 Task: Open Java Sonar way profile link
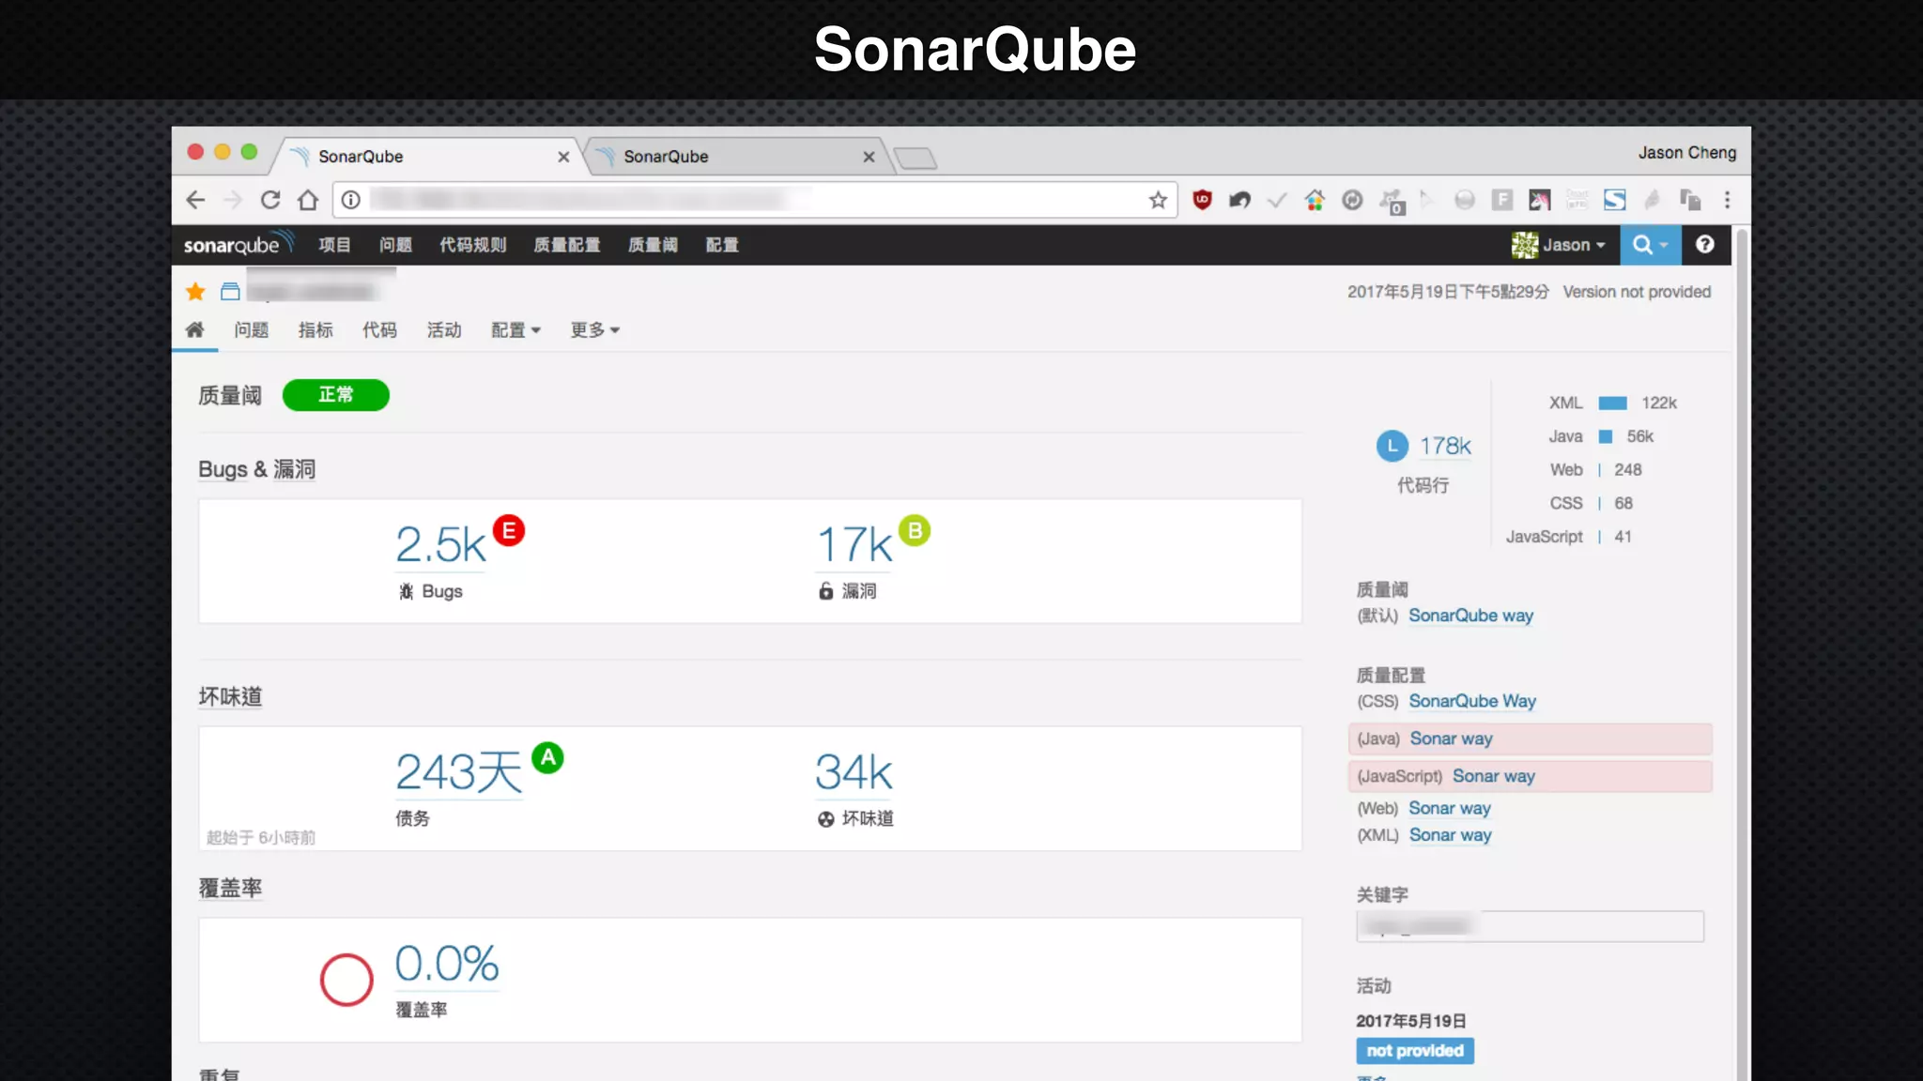1451,738
